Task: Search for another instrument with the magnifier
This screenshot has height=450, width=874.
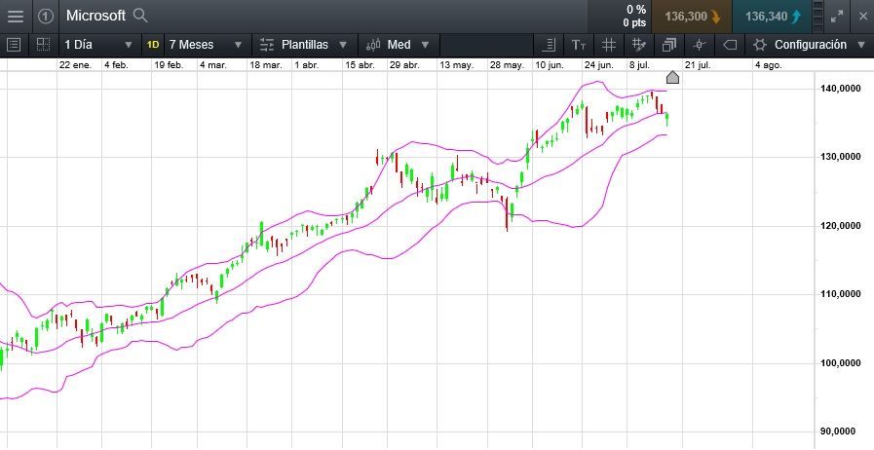Action: [x=140, y=16]
